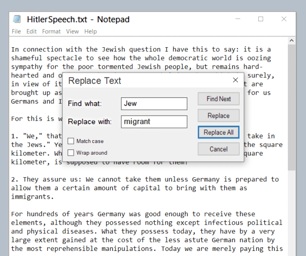This screenshot has width=306, height=256.
Task: Open the Edit menu
Action: click(32, 31)
